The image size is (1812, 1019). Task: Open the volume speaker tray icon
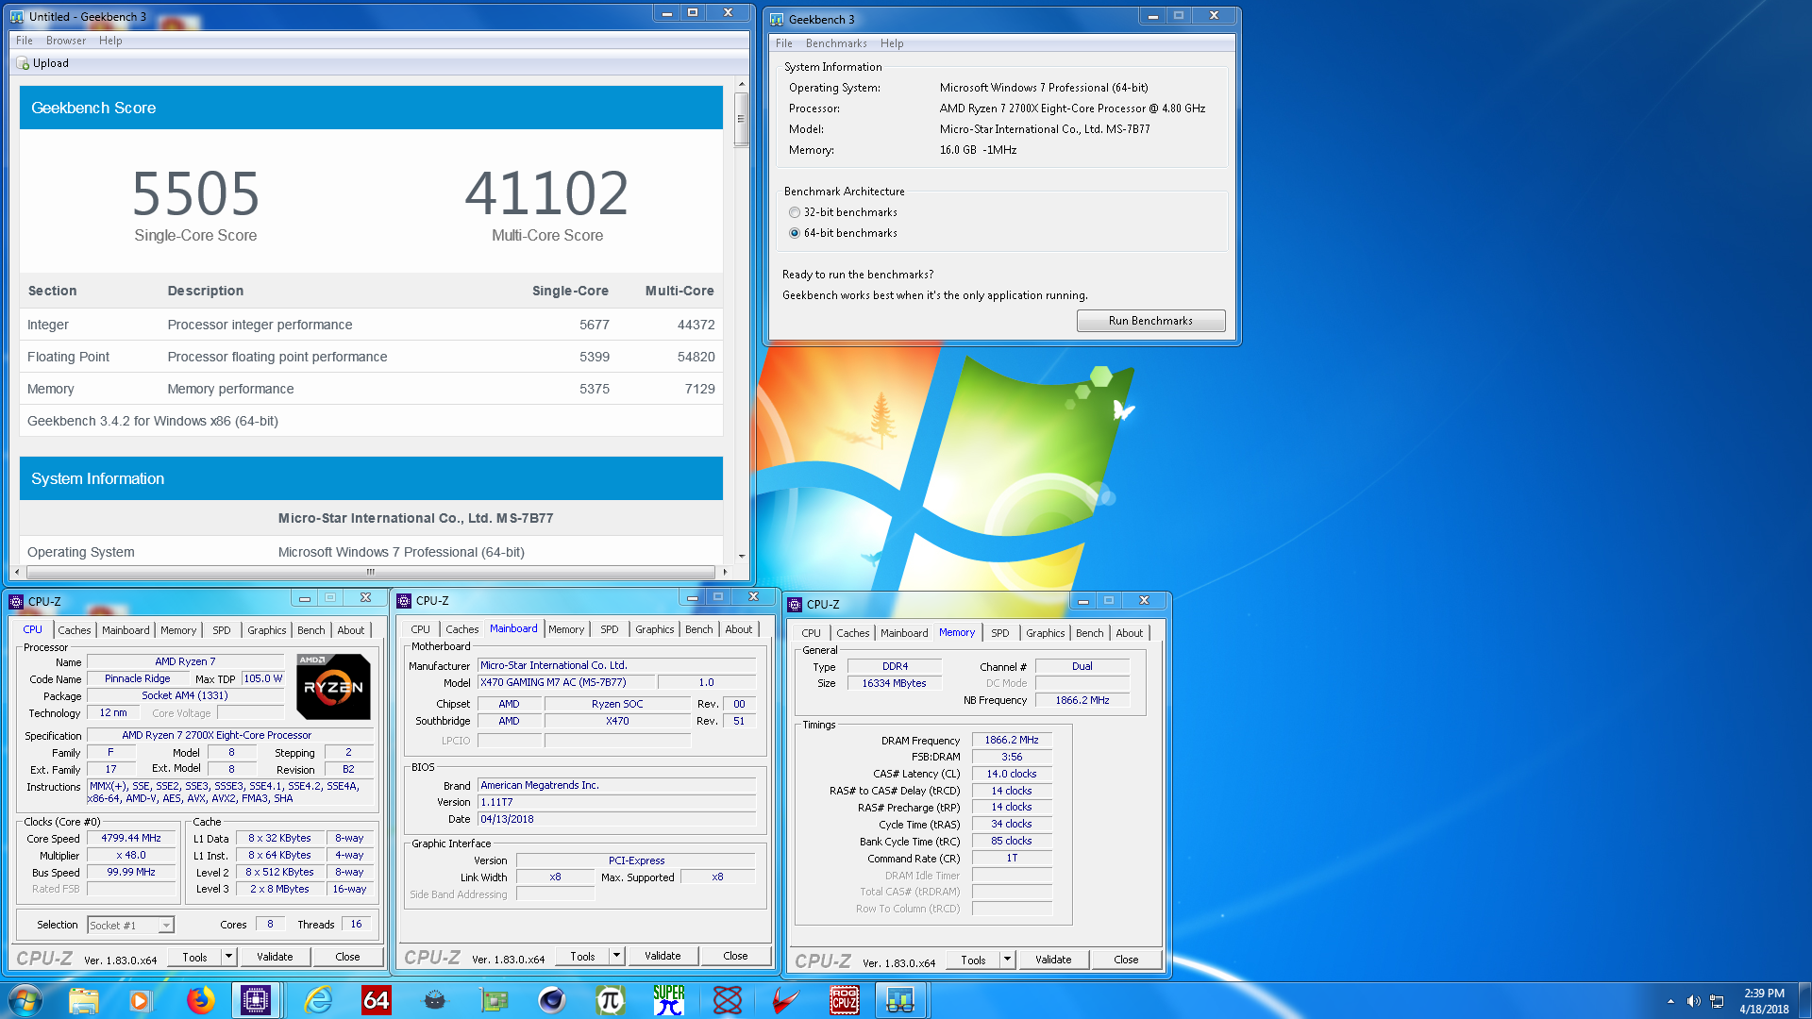(1693, 1001)
